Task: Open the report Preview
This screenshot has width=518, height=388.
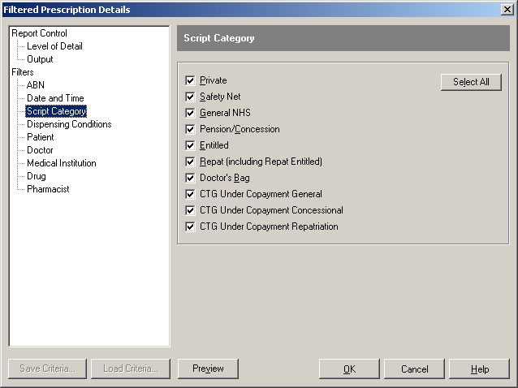Action: coord(208,369)
